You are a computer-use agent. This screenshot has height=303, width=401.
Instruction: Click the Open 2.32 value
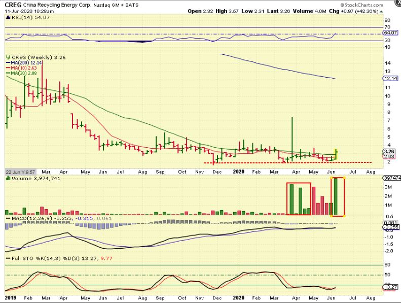(200, 11)
